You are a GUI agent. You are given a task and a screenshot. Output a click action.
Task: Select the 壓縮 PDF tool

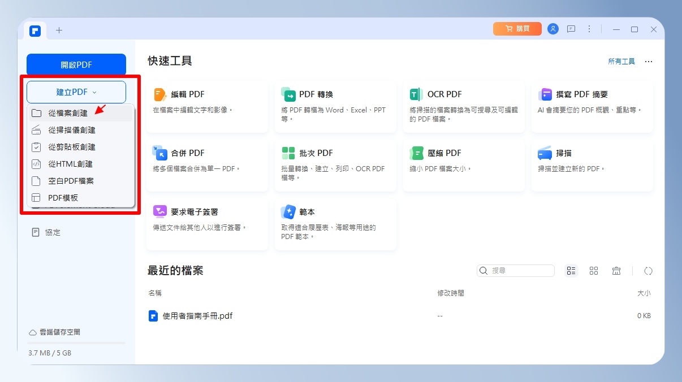coord(464,166)
